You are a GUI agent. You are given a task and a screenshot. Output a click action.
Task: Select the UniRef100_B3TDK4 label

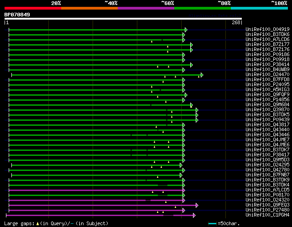(x=267, y=185)
